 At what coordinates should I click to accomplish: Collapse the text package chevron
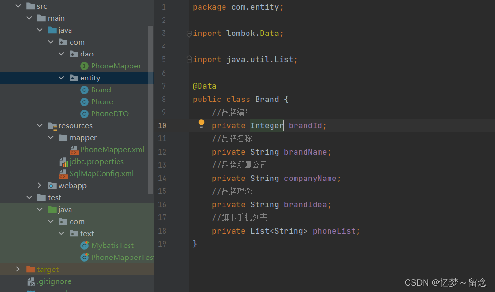pyautogui.click(x=61, y=234)
